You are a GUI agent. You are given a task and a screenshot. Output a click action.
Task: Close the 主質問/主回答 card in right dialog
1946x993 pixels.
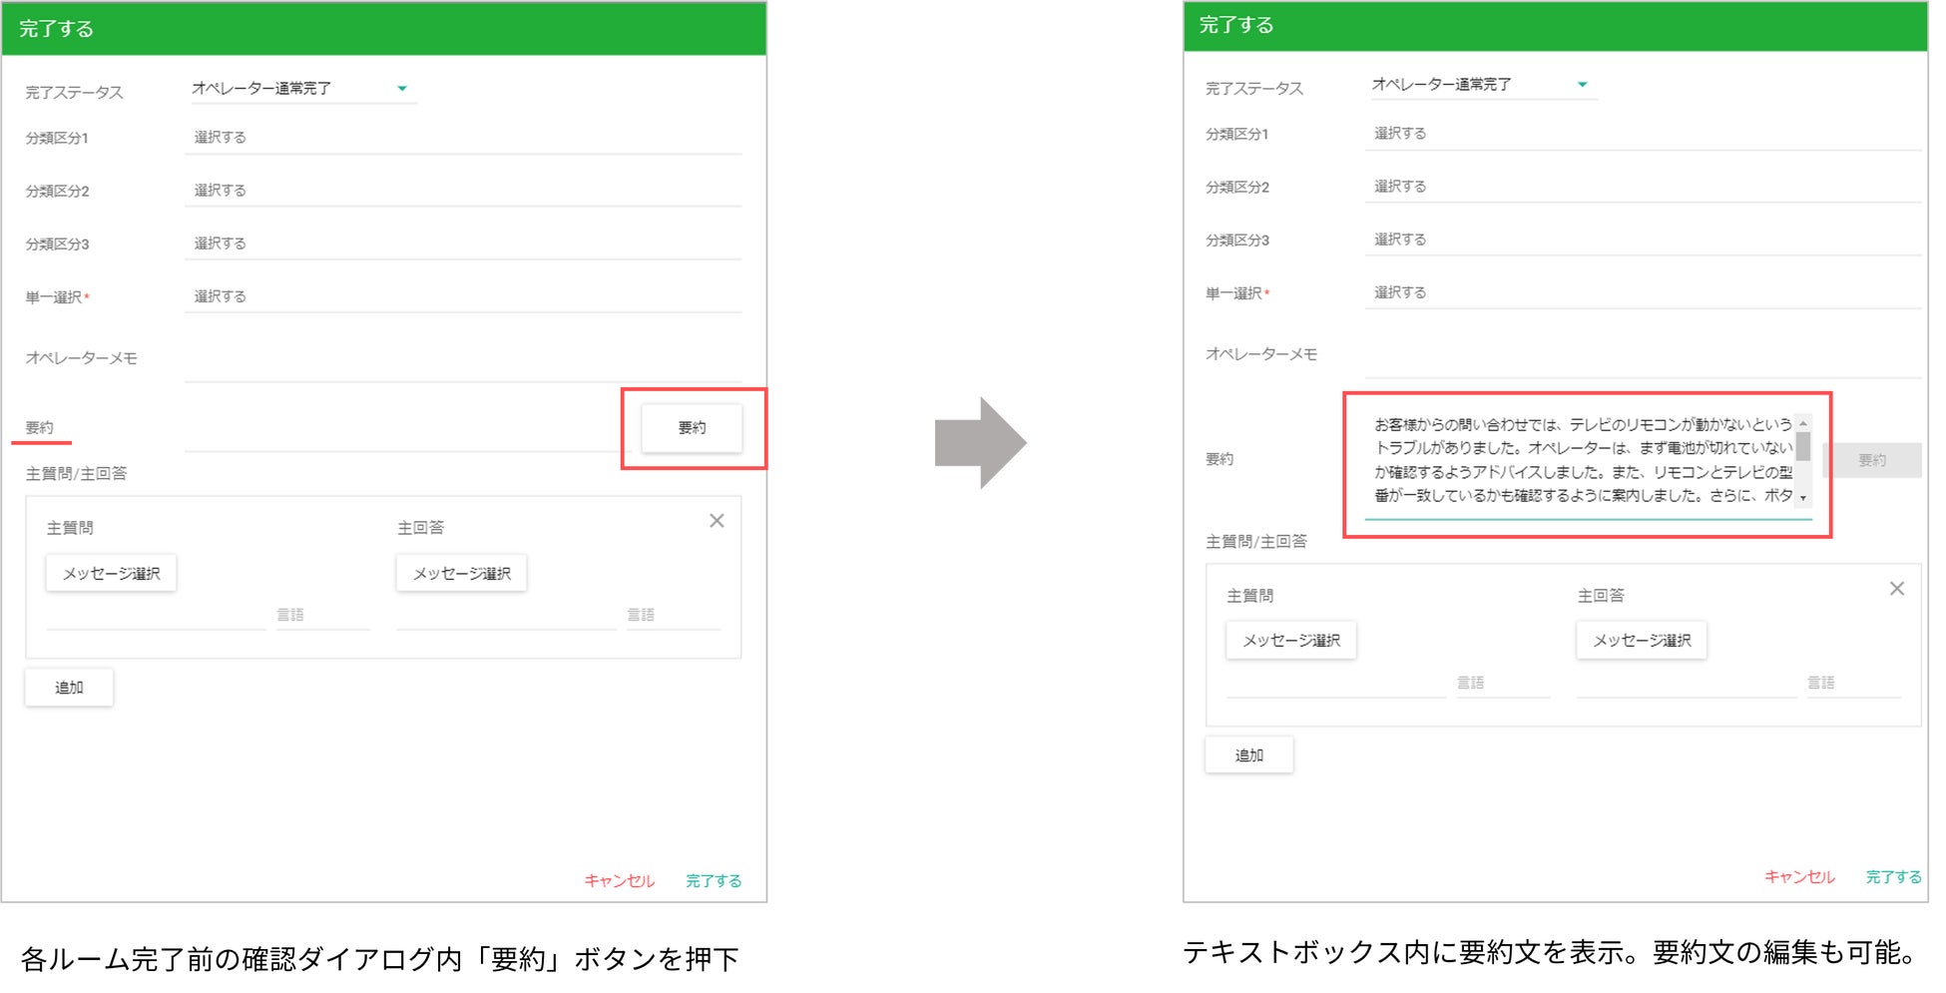click(x=1897, y=589)
